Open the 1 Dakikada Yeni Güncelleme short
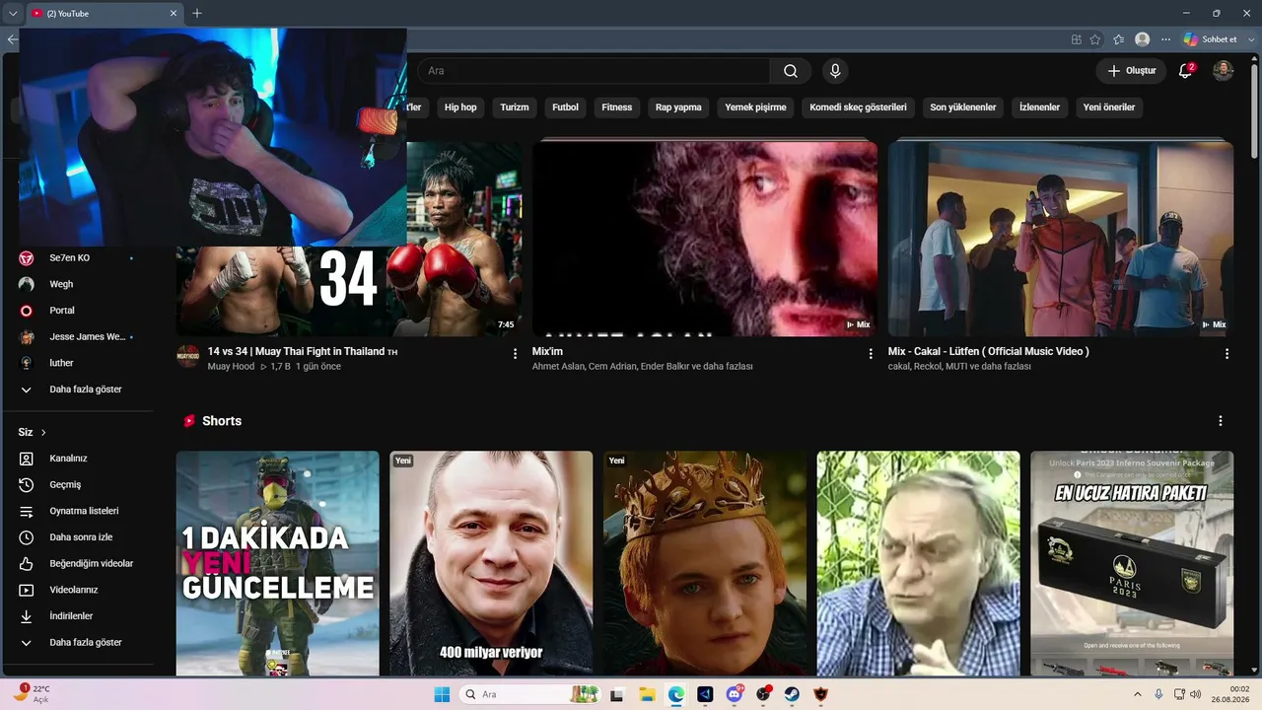Viewport: 1262px width, 710px height. pyautogui.click(x=278, y=563)
